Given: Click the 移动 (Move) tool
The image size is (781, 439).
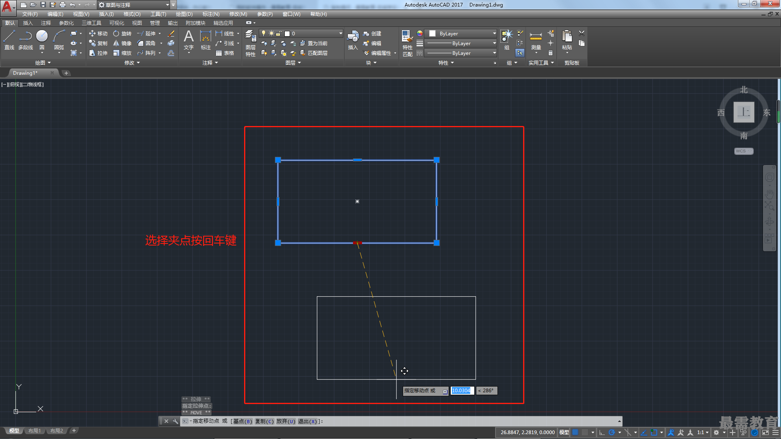Looking at the screenshot, I should pyautogui.click(x=98, y=33).
